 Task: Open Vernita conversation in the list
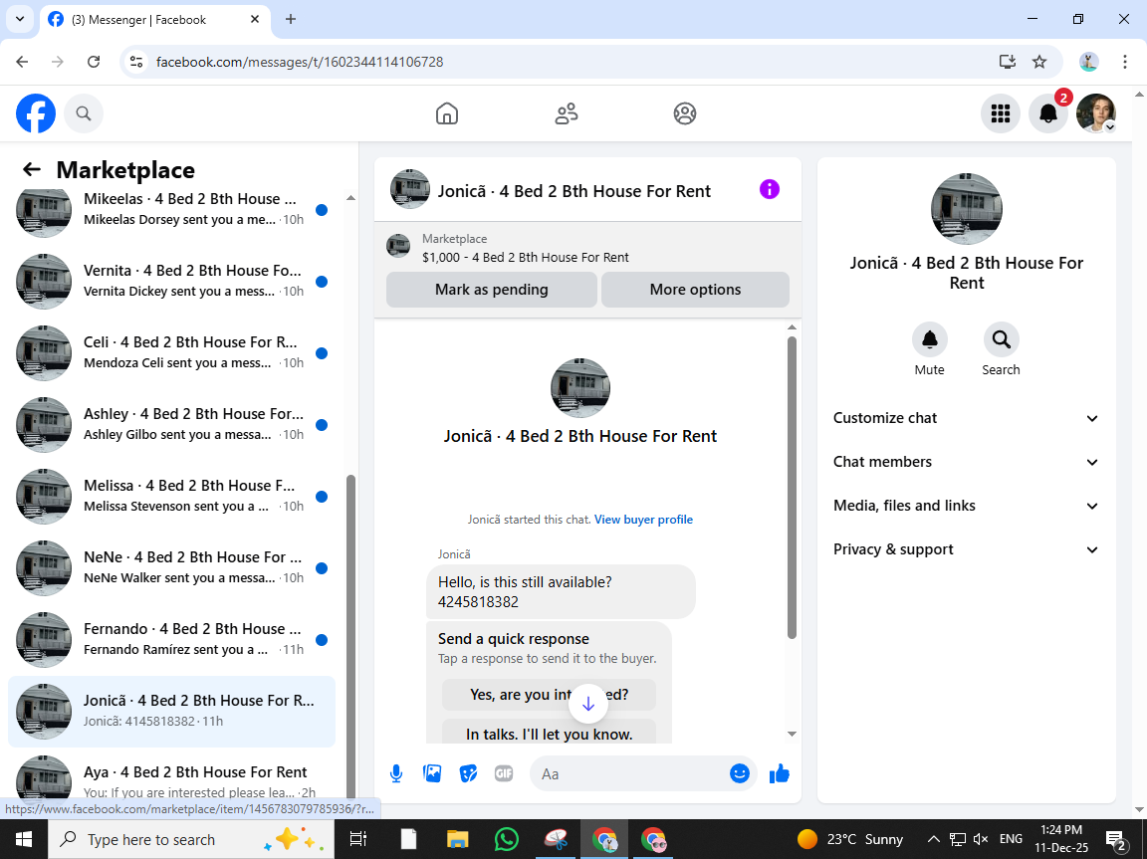171,281
